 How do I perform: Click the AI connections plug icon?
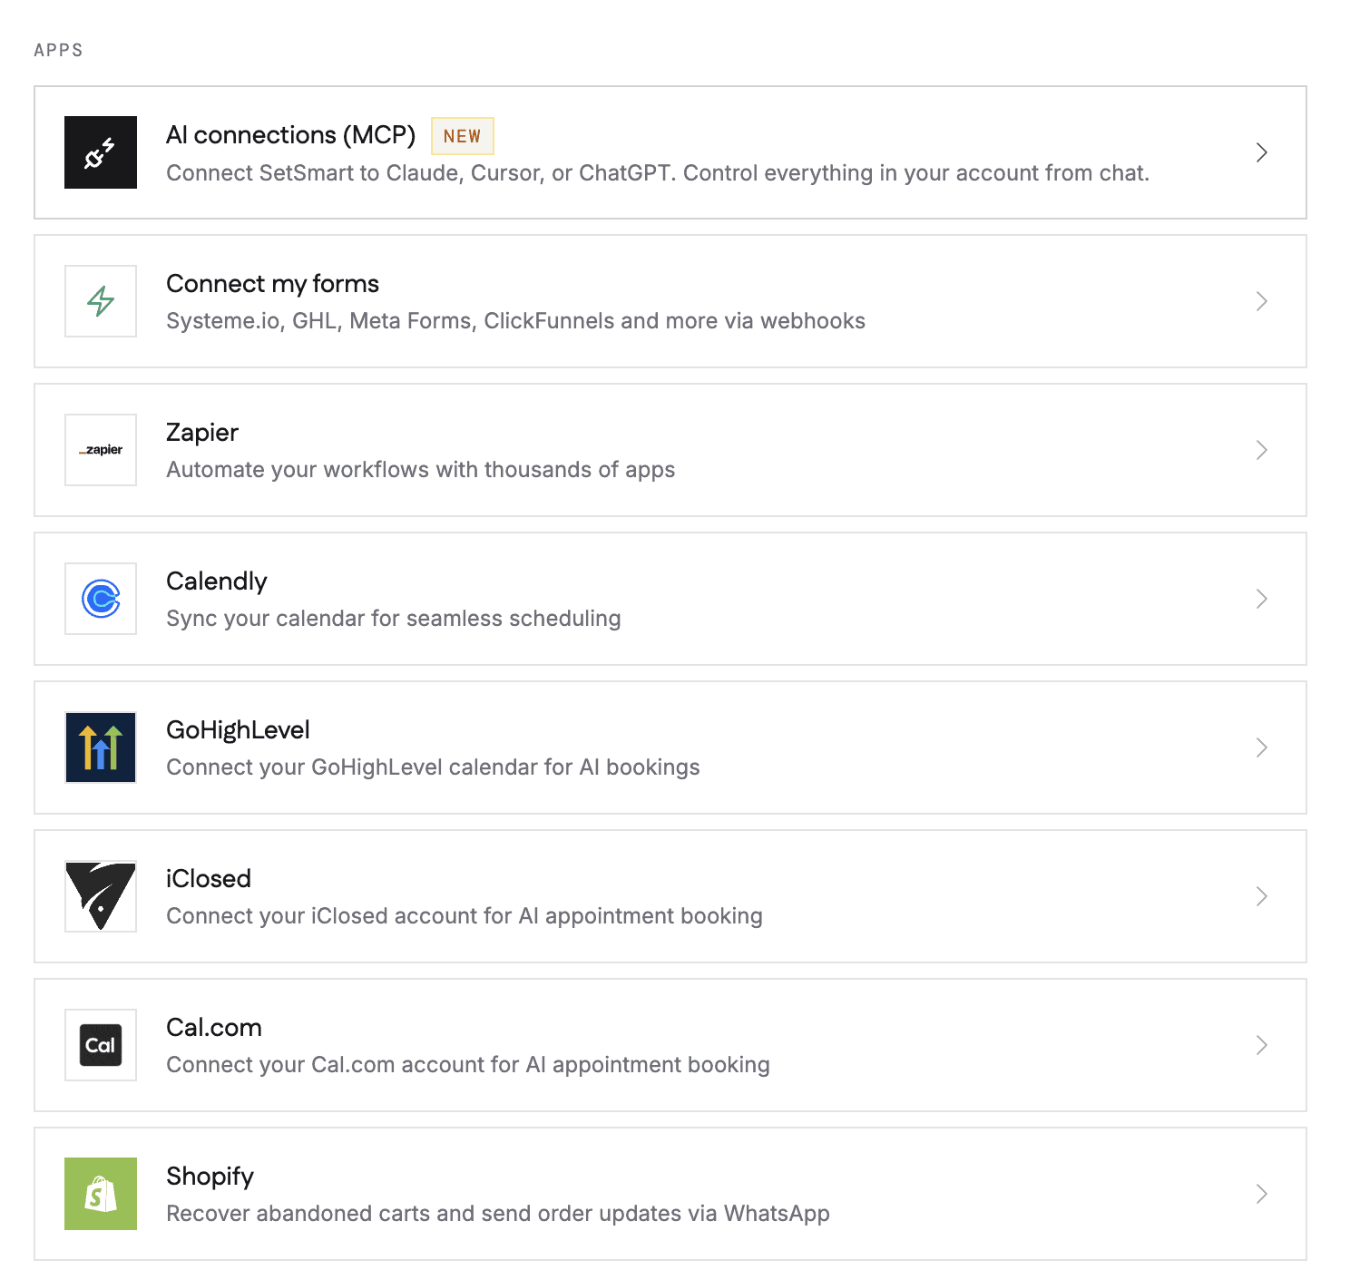(101, 152)
